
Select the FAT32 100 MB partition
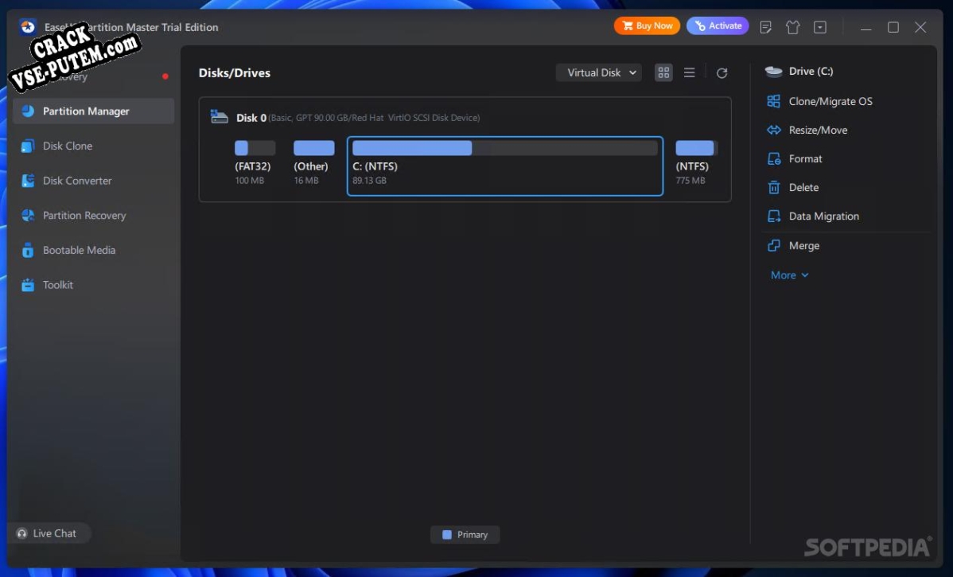pyautogui.click(x=255, y=163)
